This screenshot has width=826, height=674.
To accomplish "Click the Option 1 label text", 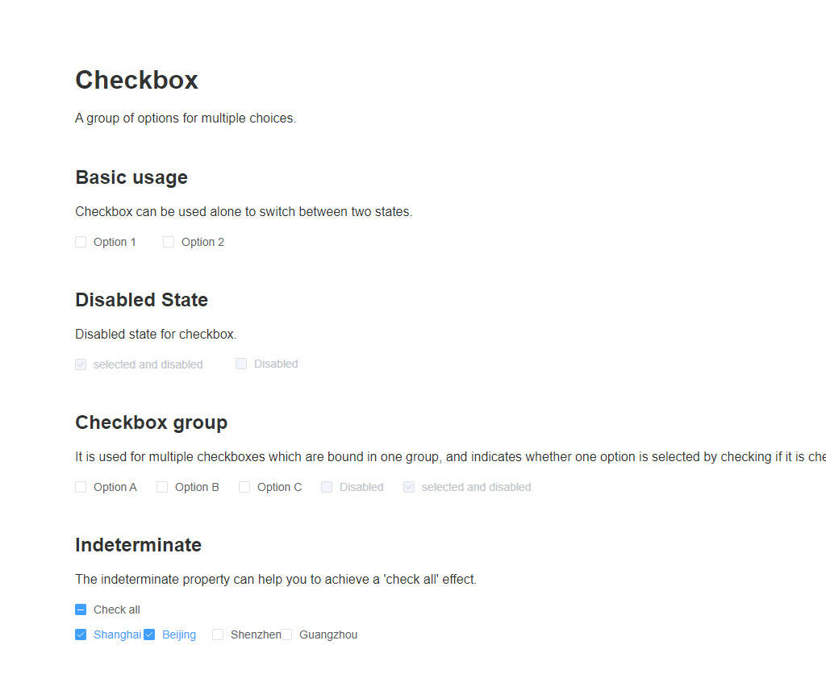I will point(115,242).
